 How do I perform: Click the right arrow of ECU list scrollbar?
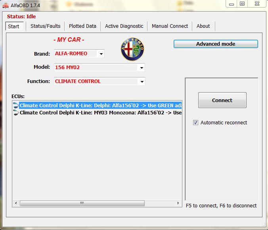178,203
